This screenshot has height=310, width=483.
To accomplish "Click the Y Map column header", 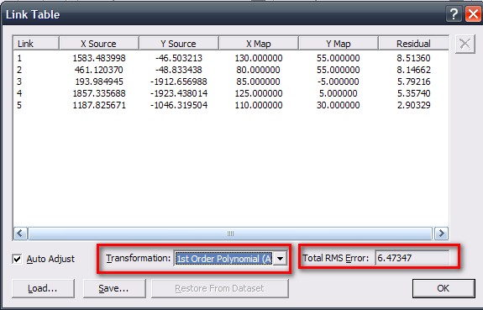I will tap(339, 44).
